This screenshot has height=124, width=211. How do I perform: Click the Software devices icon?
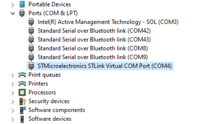pos(22,119)
